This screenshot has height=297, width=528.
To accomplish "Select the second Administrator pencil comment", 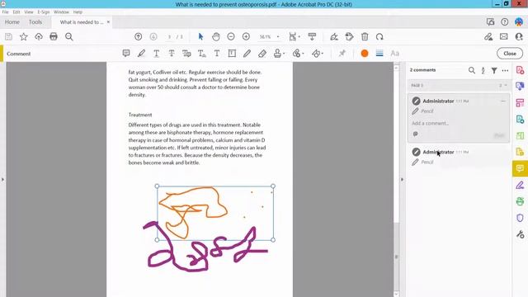I will pyautogui.click(x=459, y=157).
